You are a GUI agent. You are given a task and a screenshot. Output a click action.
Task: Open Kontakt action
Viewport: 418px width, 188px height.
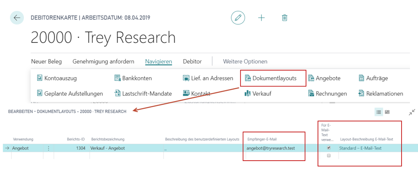[x=196, y=94]
